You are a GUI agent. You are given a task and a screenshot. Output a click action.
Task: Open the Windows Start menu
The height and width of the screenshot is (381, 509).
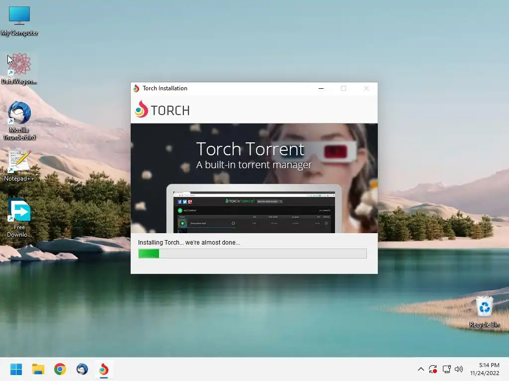16,369
